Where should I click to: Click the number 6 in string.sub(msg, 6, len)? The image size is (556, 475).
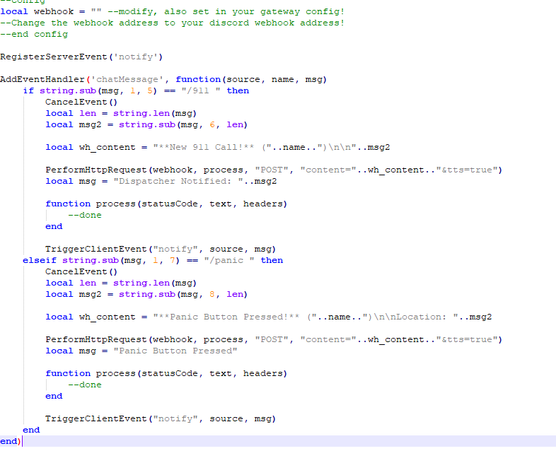[x=212, y=125]
